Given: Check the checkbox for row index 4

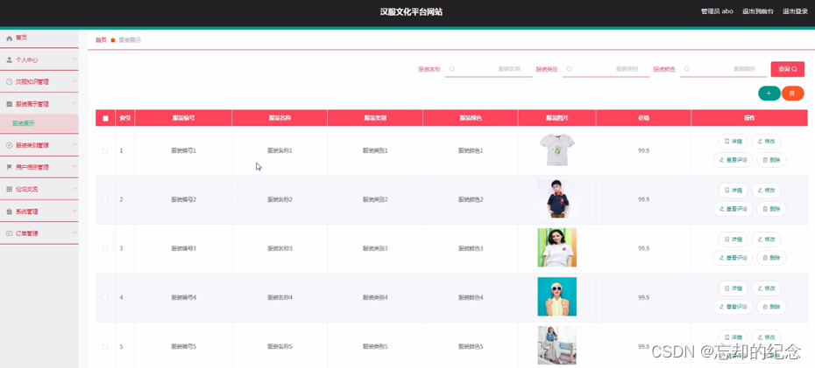Looking at the screenshot, I should [105, 297].
